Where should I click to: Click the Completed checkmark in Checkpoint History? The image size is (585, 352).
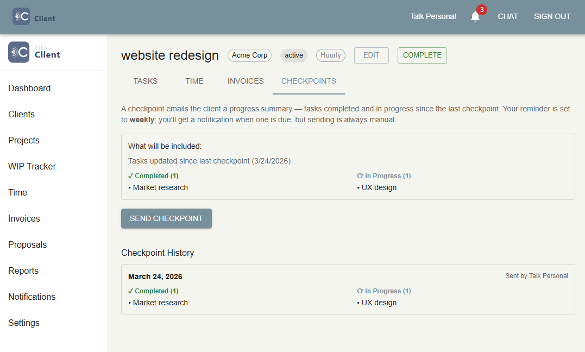(131, 291)
